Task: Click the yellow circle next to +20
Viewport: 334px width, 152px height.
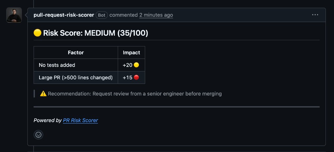Action: coord(136,65)
